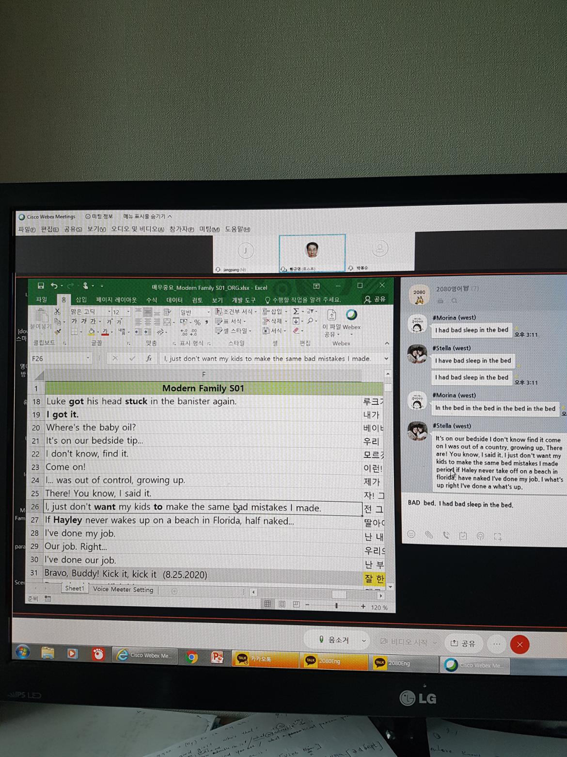Click the AutoSum sigma icon

(x=296, y=312)
